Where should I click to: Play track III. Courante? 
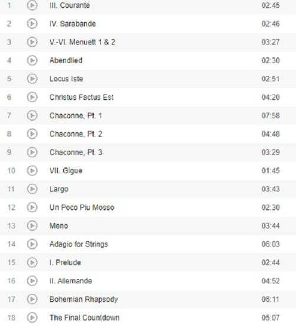coord(32,5)
